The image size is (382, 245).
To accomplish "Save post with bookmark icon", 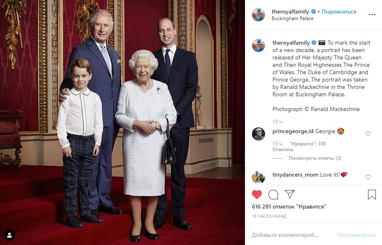I will [x=372, y=194].
